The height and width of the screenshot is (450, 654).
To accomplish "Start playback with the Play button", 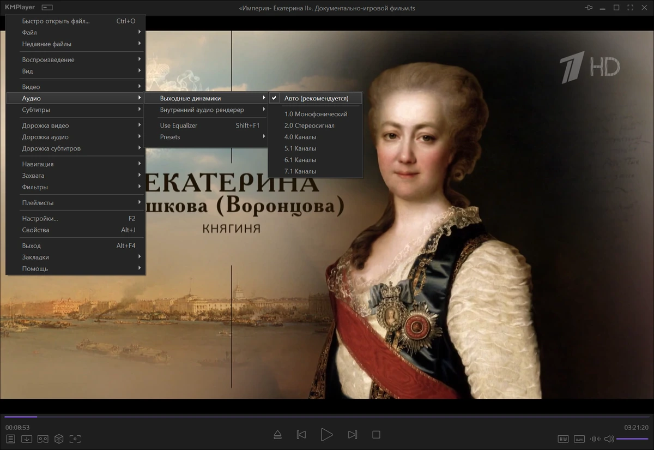I will click(x=326, y=435).
